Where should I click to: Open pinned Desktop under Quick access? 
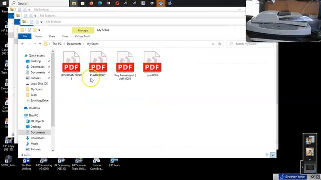35,61
